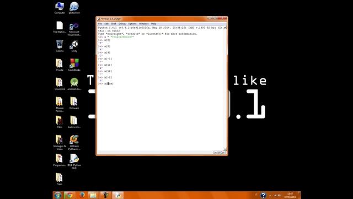Launch the CodeBlocks shortcut

(x=74, y=65)
